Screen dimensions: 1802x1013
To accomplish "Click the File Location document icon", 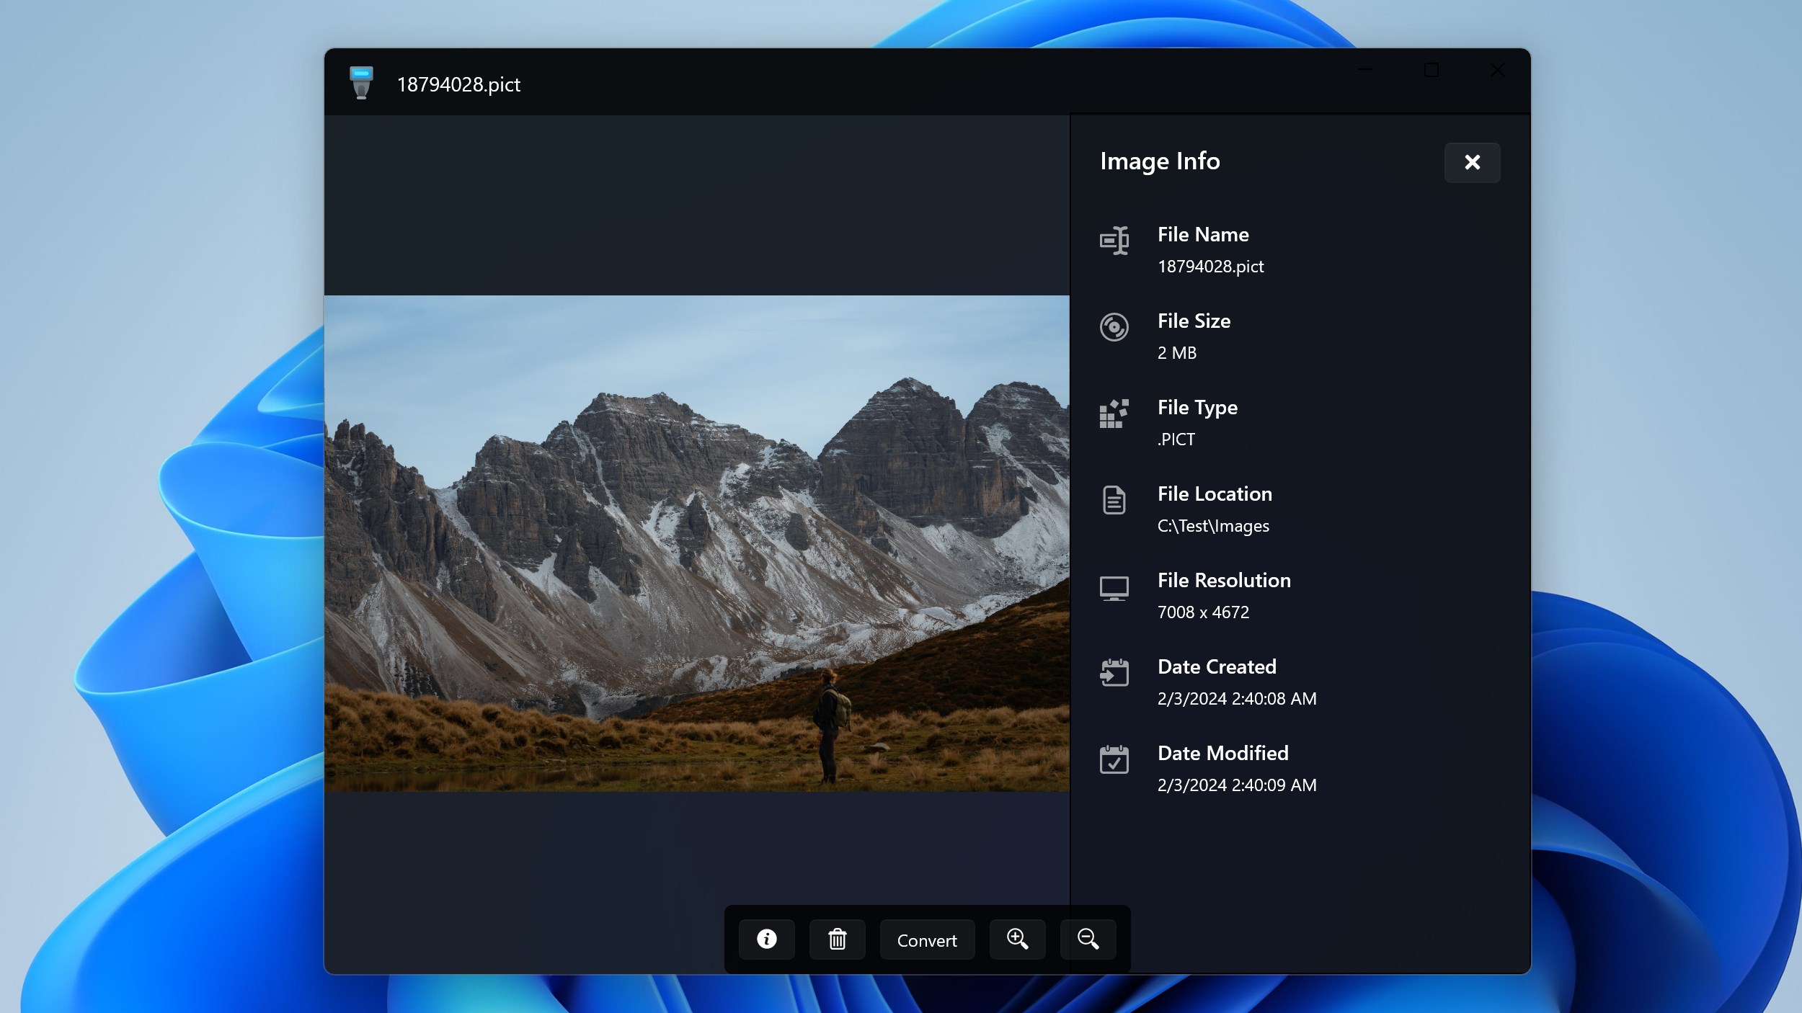I will tap(1114, 500).
